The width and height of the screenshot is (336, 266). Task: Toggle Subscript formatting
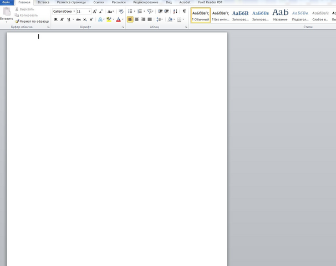(85, 19)
